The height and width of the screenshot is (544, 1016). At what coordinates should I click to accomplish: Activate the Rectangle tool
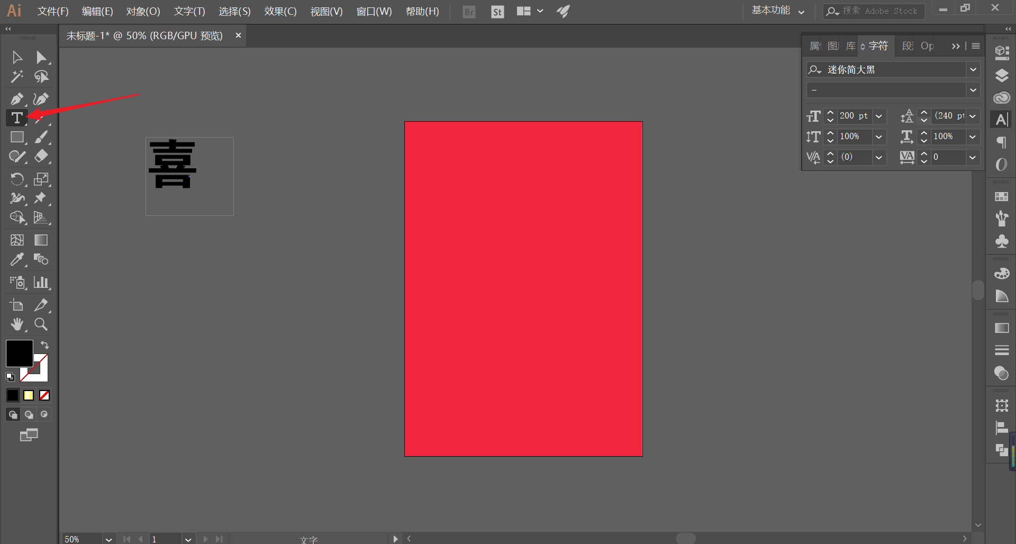point(17,138)
